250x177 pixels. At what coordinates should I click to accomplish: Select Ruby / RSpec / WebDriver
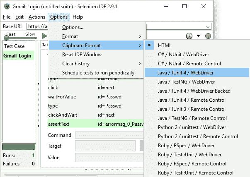197,145
